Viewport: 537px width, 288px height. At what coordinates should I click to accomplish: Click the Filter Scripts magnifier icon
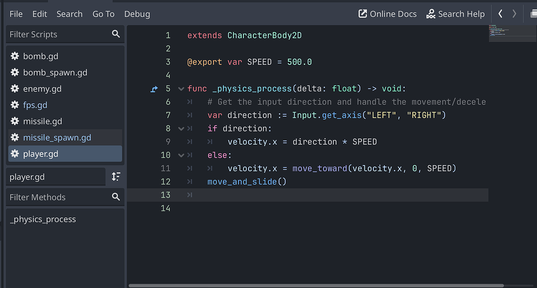click(116, 34)
